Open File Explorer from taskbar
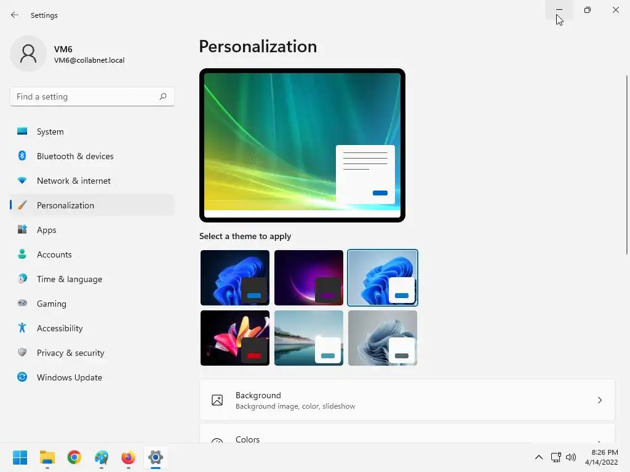 [x=47, y=457]
